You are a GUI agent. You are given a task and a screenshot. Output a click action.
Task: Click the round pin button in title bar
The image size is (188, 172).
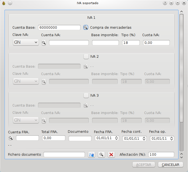pyautogui.click(x=10, y=3)
